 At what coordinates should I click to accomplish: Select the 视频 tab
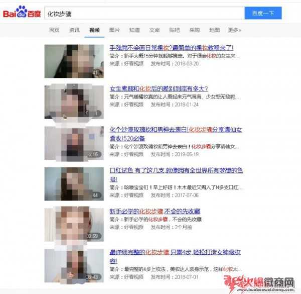point(94,30)
